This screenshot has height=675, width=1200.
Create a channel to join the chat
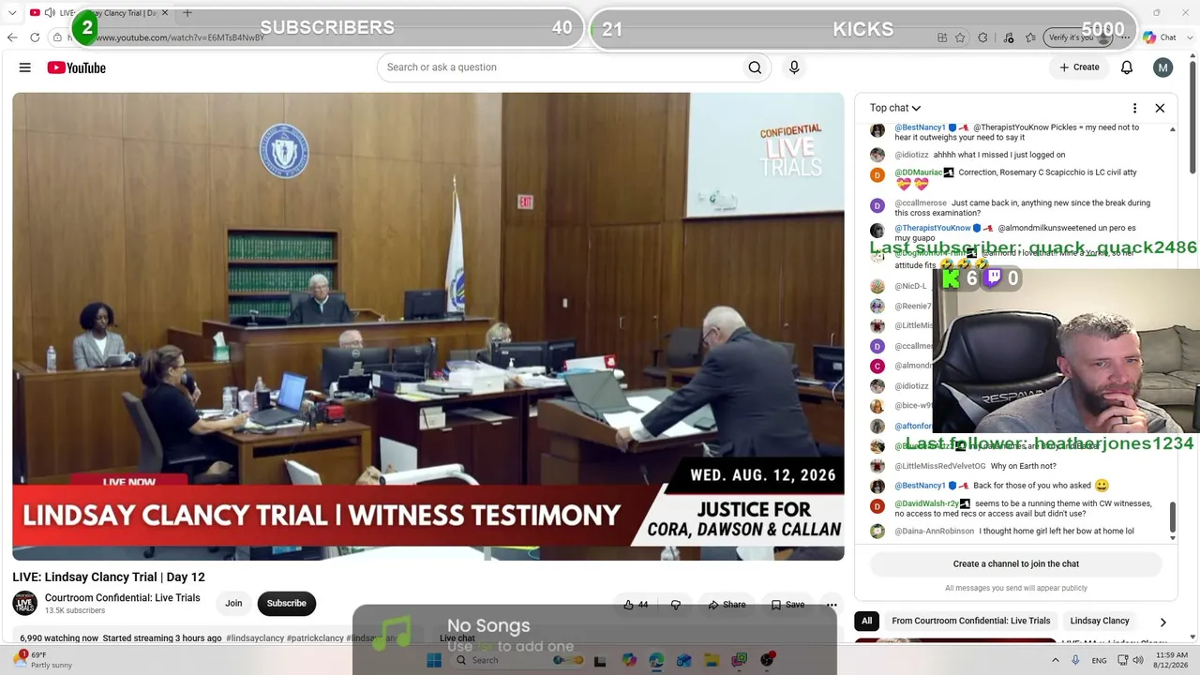(x=1016, y=564)
